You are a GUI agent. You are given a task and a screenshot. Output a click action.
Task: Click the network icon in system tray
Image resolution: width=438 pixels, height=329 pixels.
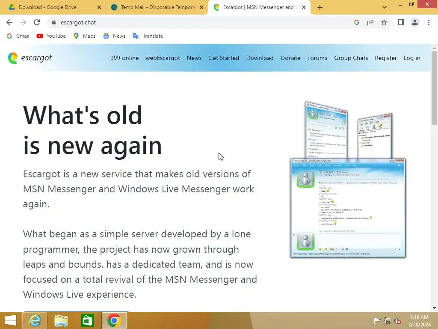point(388,320)
